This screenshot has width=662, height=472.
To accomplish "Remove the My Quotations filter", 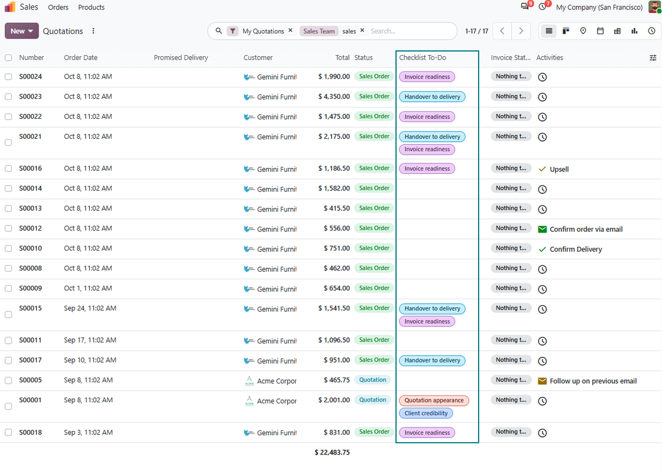I will coord(291,30).
